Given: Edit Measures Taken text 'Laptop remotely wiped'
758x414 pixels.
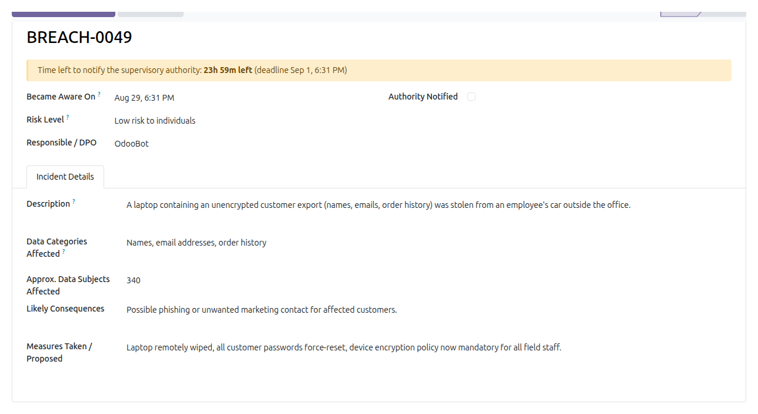Looking at the screenshot, I should click(x=344, y=347).
